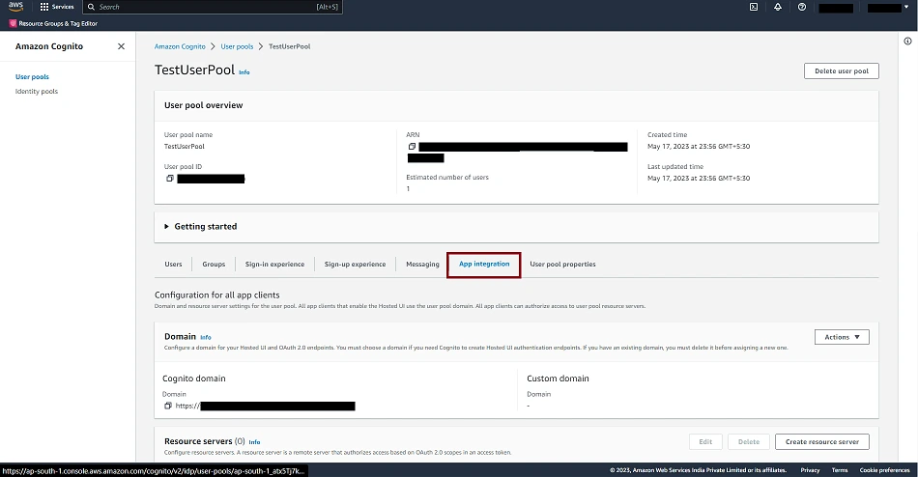This screenshot has width=918, height=477.
Task: Open Identity pools in the sidebar
Action: point(37,92)
